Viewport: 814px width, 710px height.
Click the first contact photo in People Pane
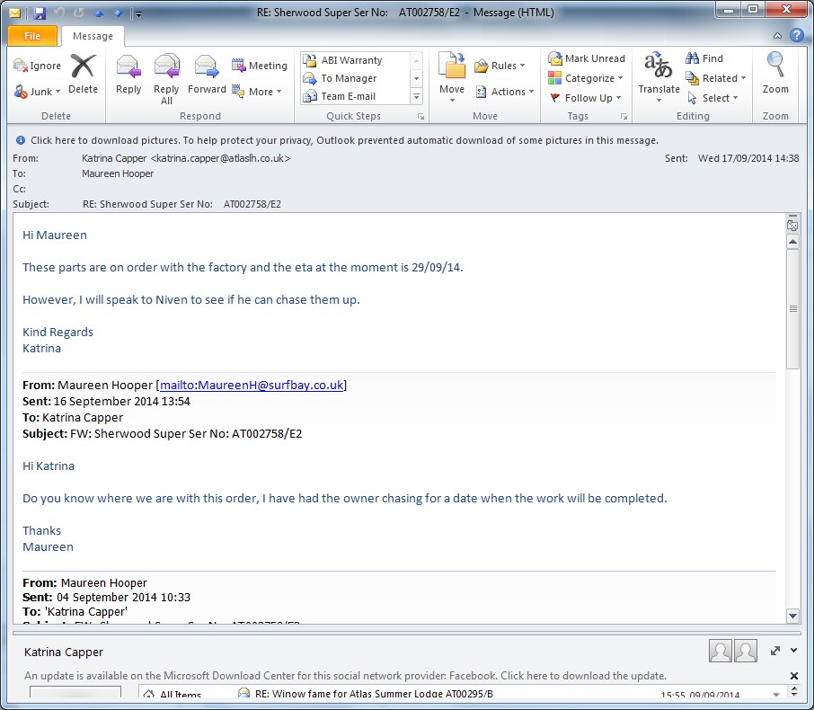(720, 651)
